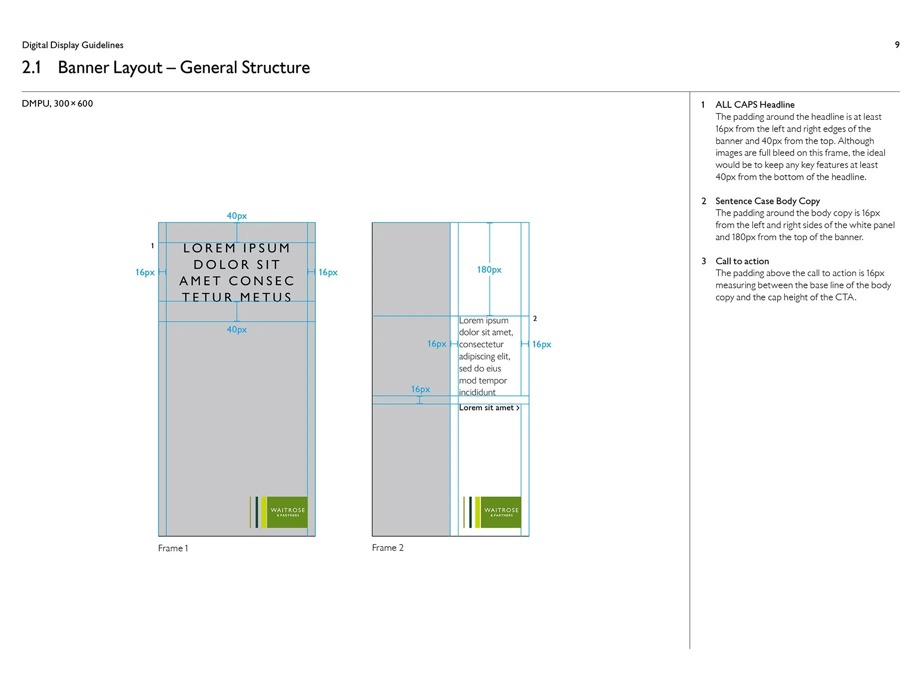Image resolution: width=922 pixels, height=690 pixels.
Task: Click the 'Call to action' heading
Action: (x=742, y=261)
